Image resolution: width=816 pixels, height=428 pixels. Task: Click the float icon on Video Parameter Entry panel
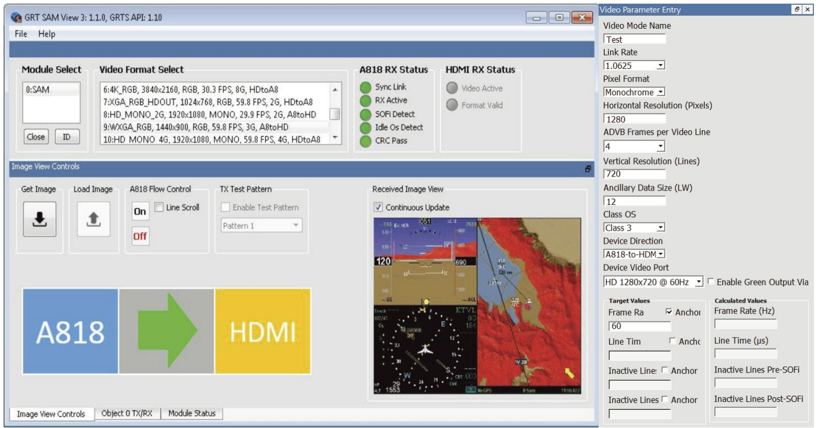797,9
